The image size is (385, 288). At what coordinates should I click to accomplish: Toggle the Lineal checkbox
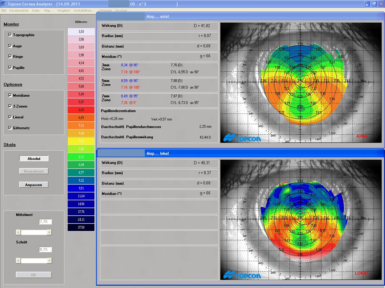pos(10,117)
